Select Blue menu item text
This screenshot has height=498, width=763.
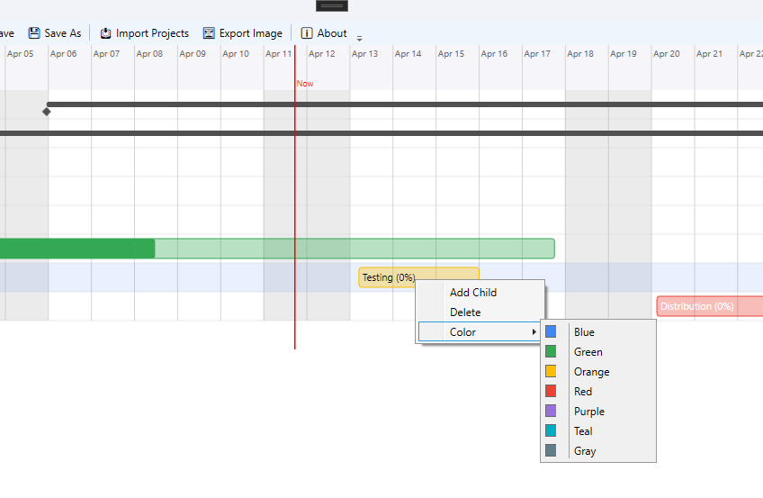[x=584, y=332]
